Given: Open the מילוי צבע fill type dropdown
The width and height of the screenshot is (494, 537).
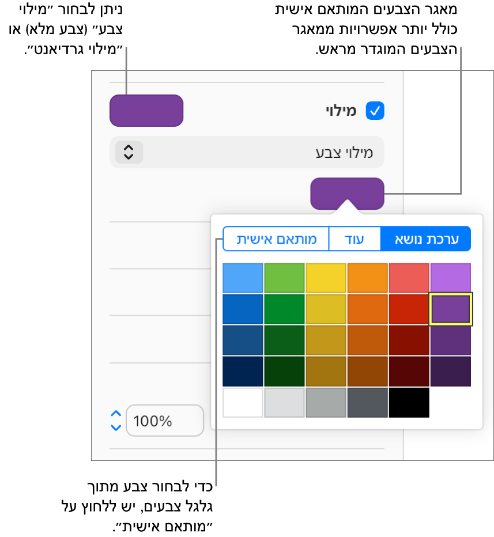Looking at the screenshot, I should point(247,152).
